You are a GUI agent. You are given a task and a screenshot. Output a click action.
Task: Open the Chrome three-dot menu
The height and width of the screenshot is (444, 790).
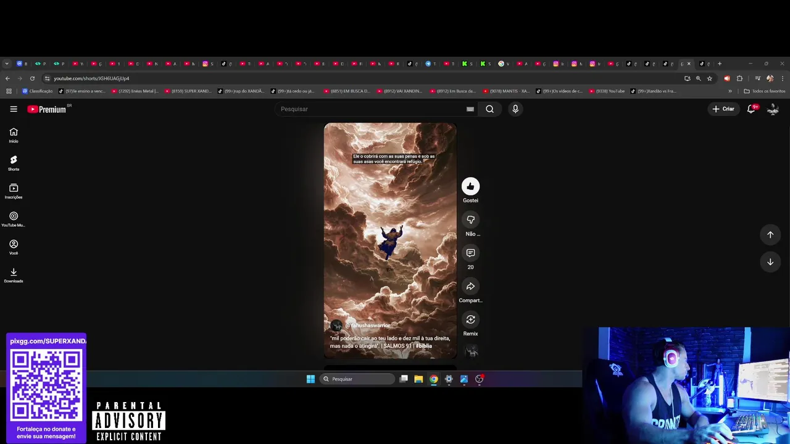[x=783, y=78]
